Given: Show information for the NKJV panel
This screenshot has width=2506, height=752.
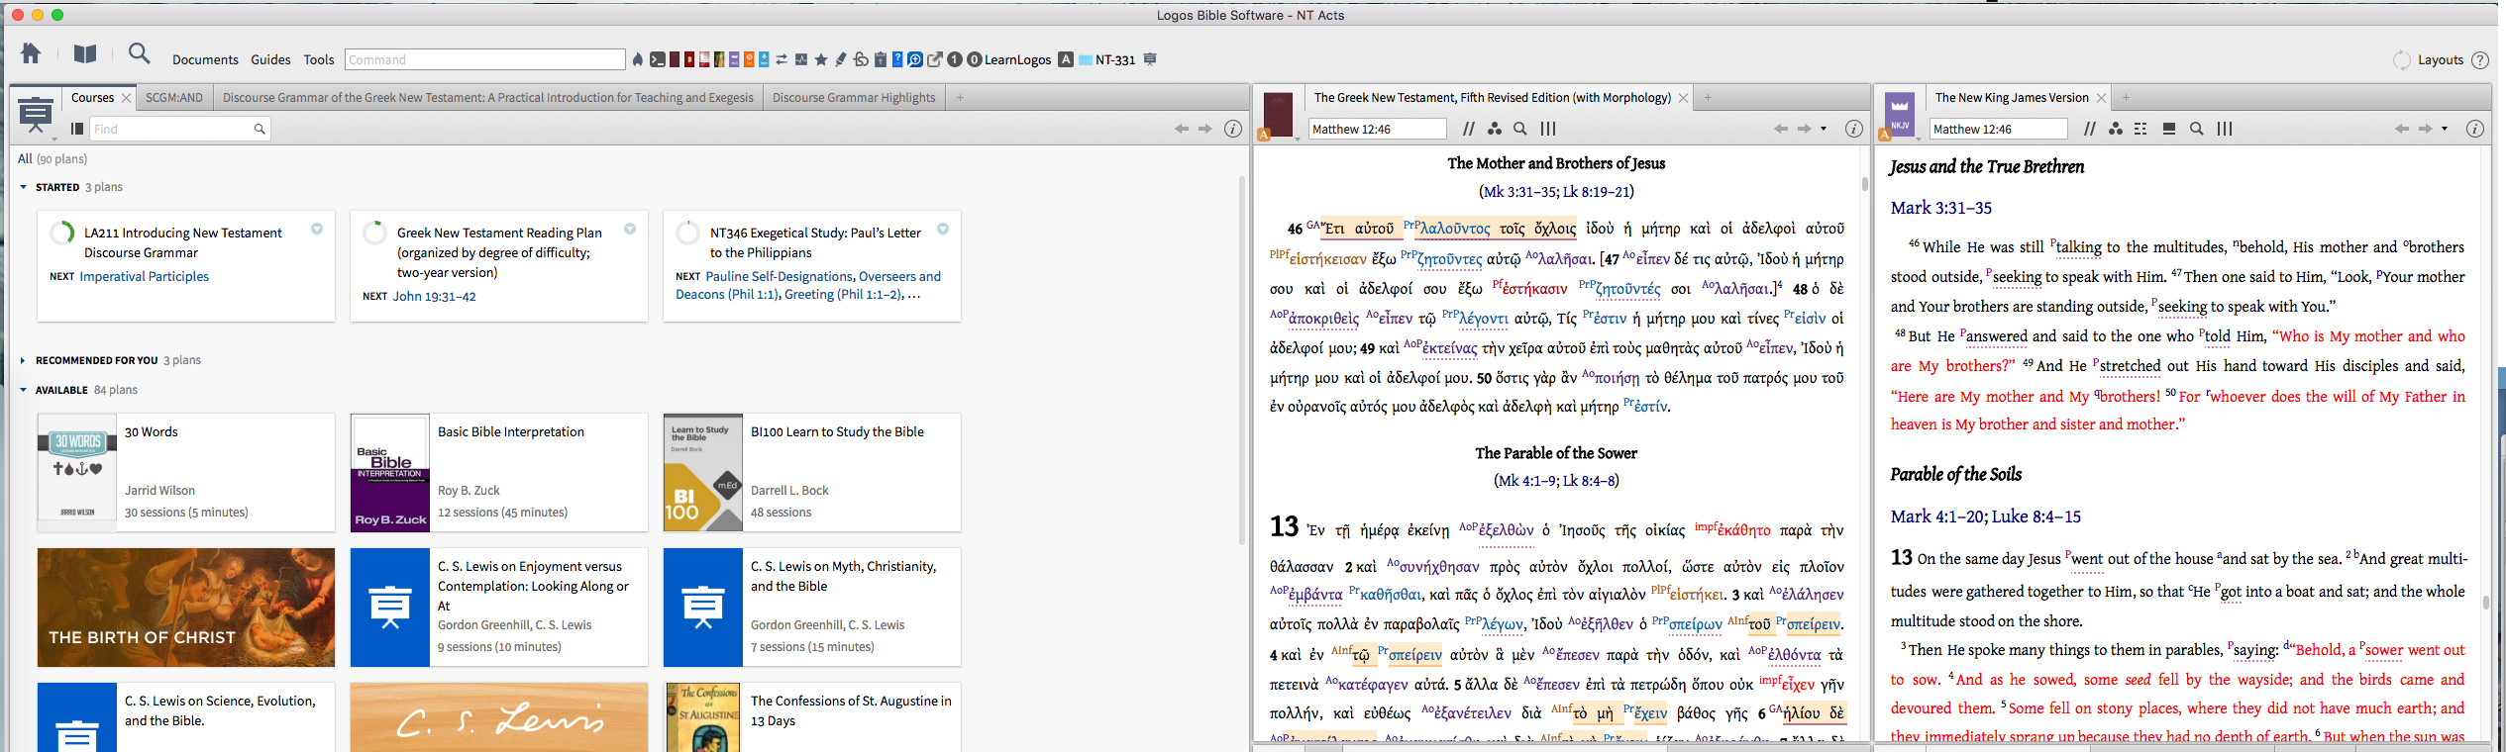Looking at the screenshot, I should tap(2474, 129).
